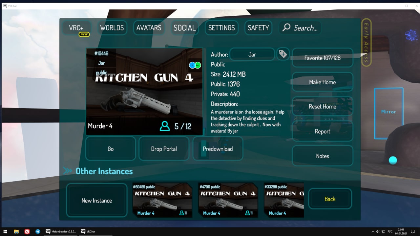Open Vivaldi browser from the taskbar
Screen dimensions: 420x236
[x=27, y=231]
